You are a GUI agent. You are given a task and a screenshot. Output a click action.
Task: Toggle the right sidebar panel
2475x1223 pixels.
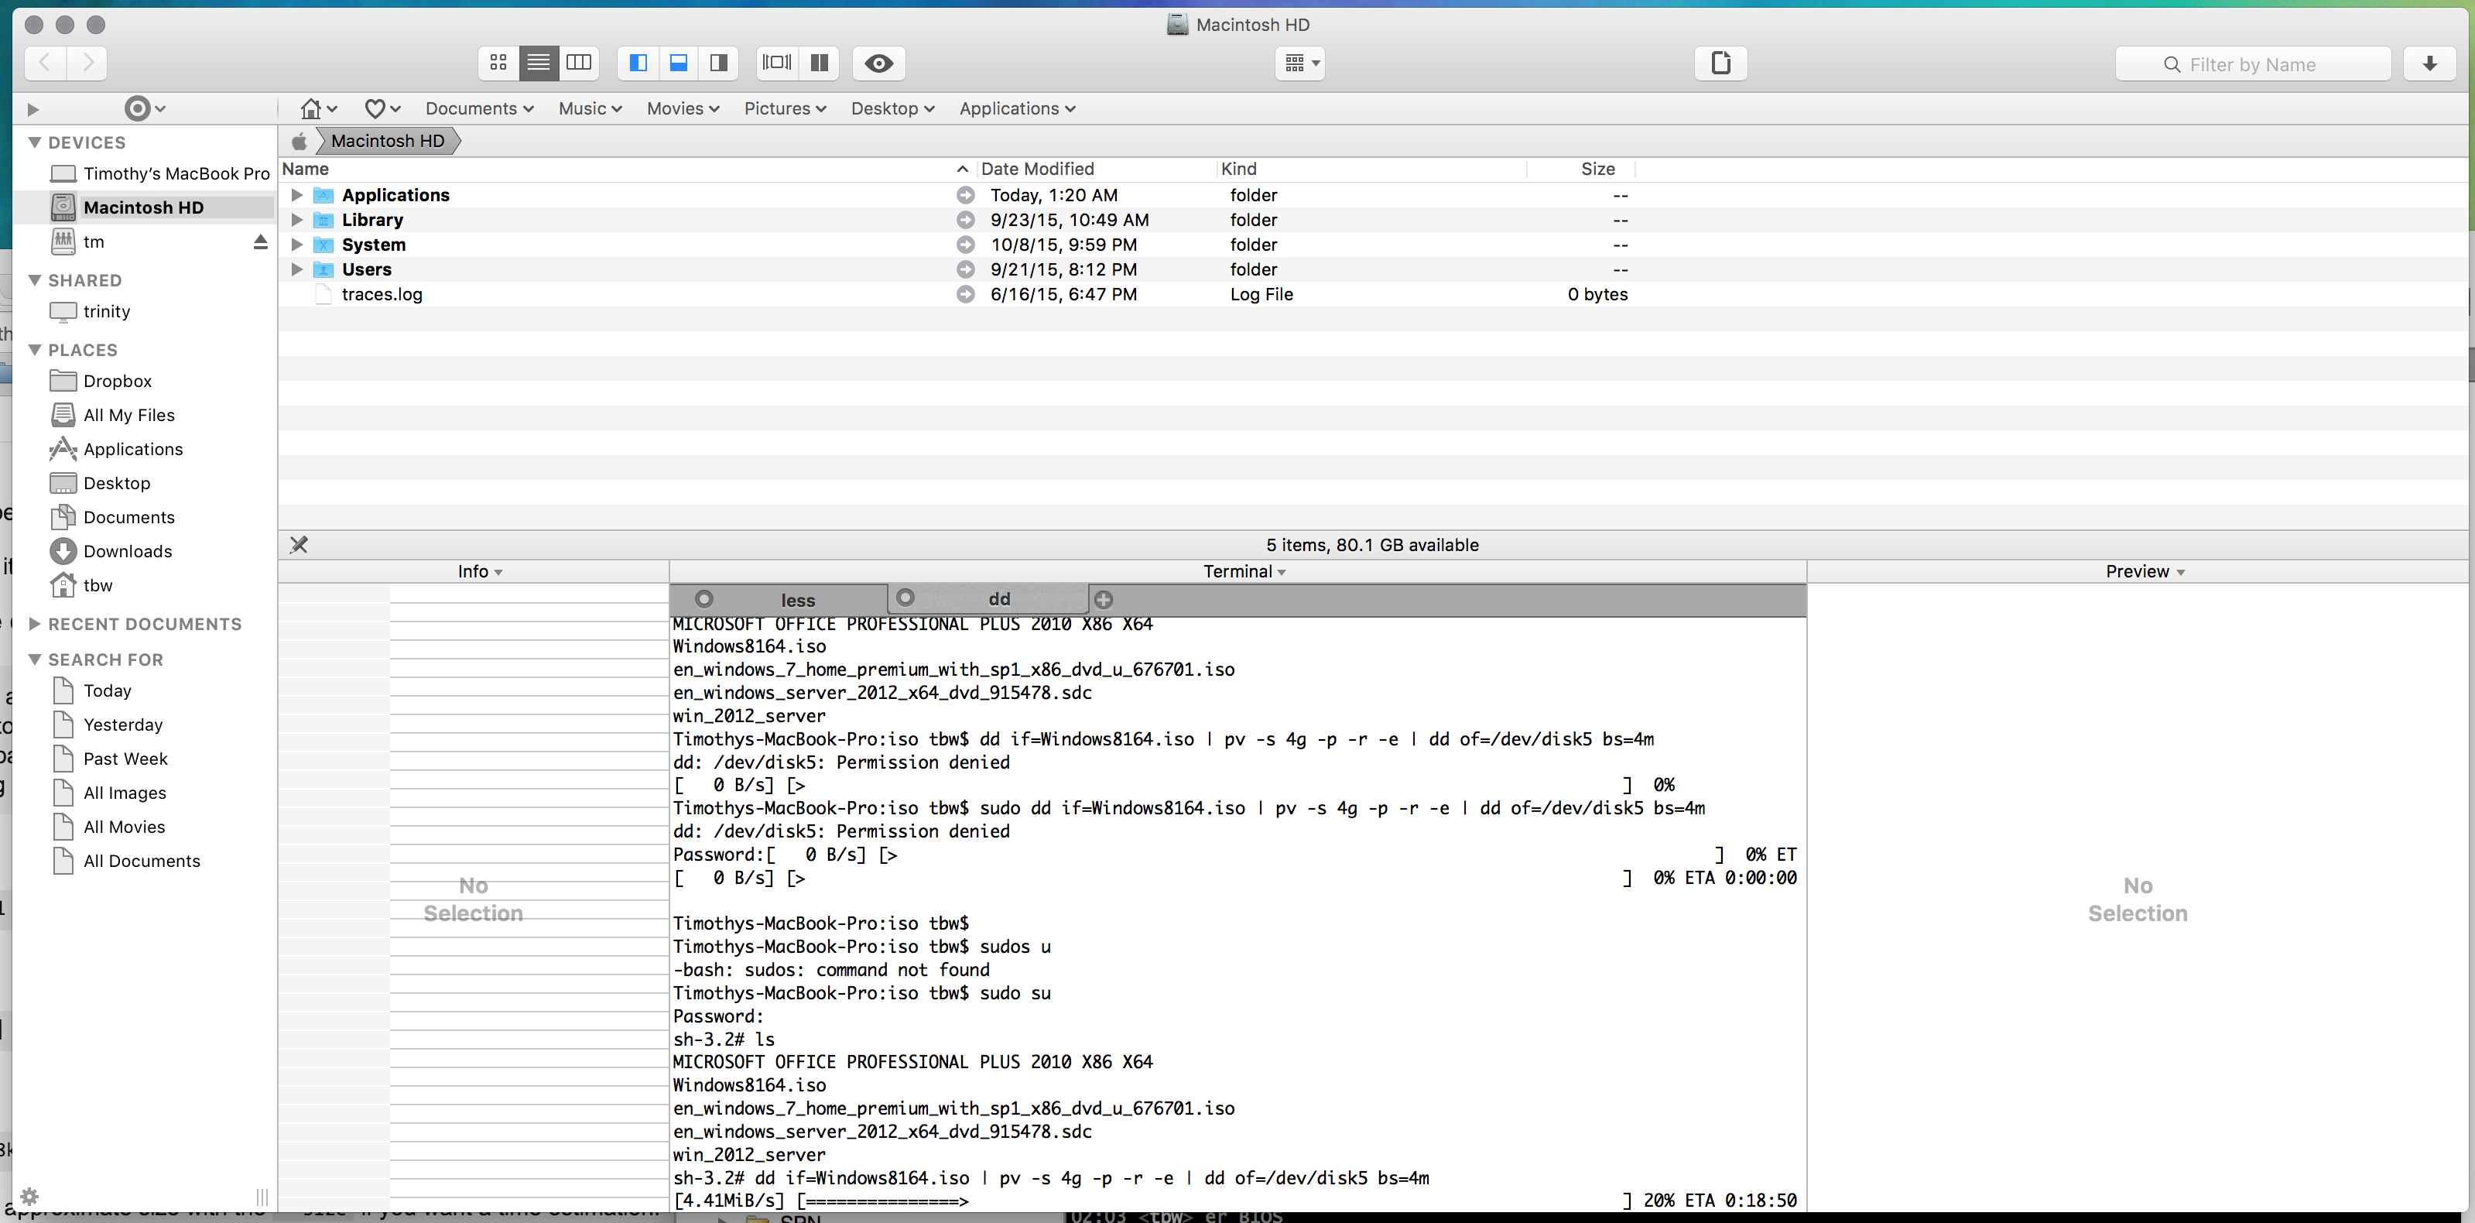719,63
